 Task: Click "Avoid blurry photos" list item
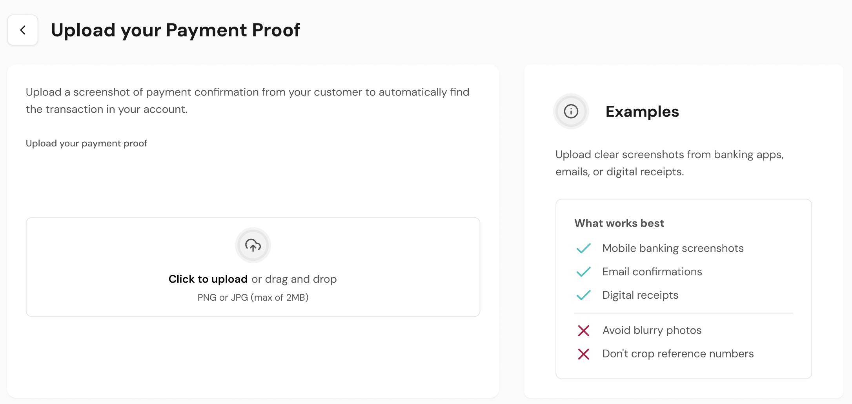click(652, 330)
